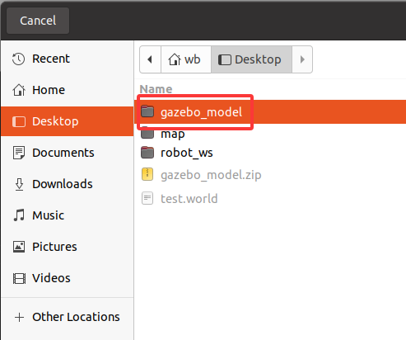Go back with the left path arrow

[x=150, y=59]
